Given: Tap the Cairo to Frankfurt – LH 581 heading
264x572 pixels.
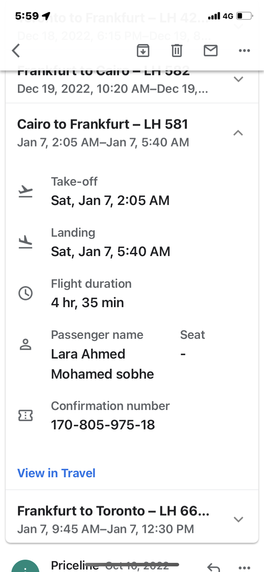Looking at the screenshot, I should [x=102, y=124].
